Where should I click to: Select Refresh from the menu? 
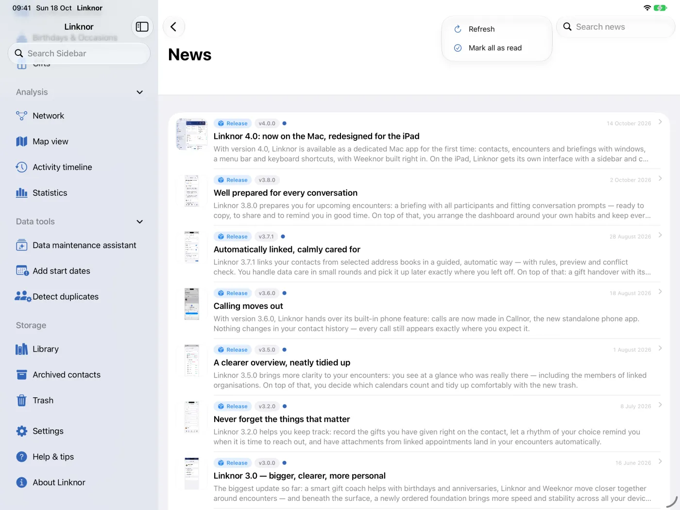497,29
